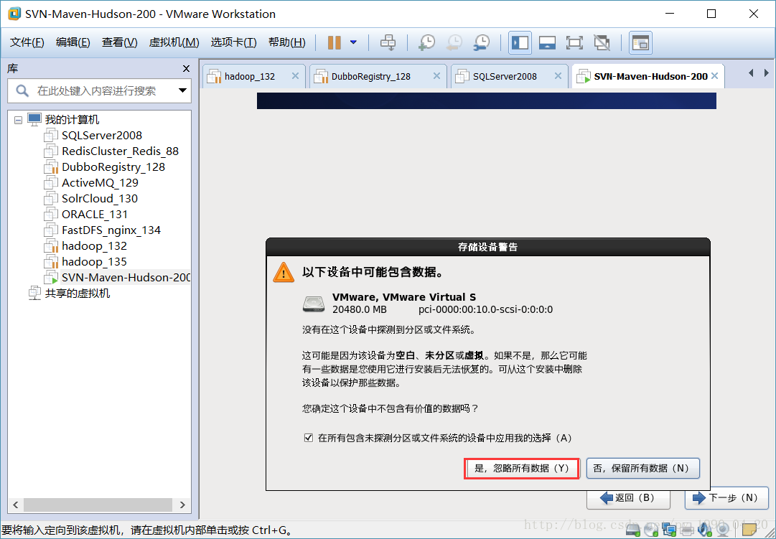
Task: Close the SQLServer2008 tab
Action: tap(558, 76)
